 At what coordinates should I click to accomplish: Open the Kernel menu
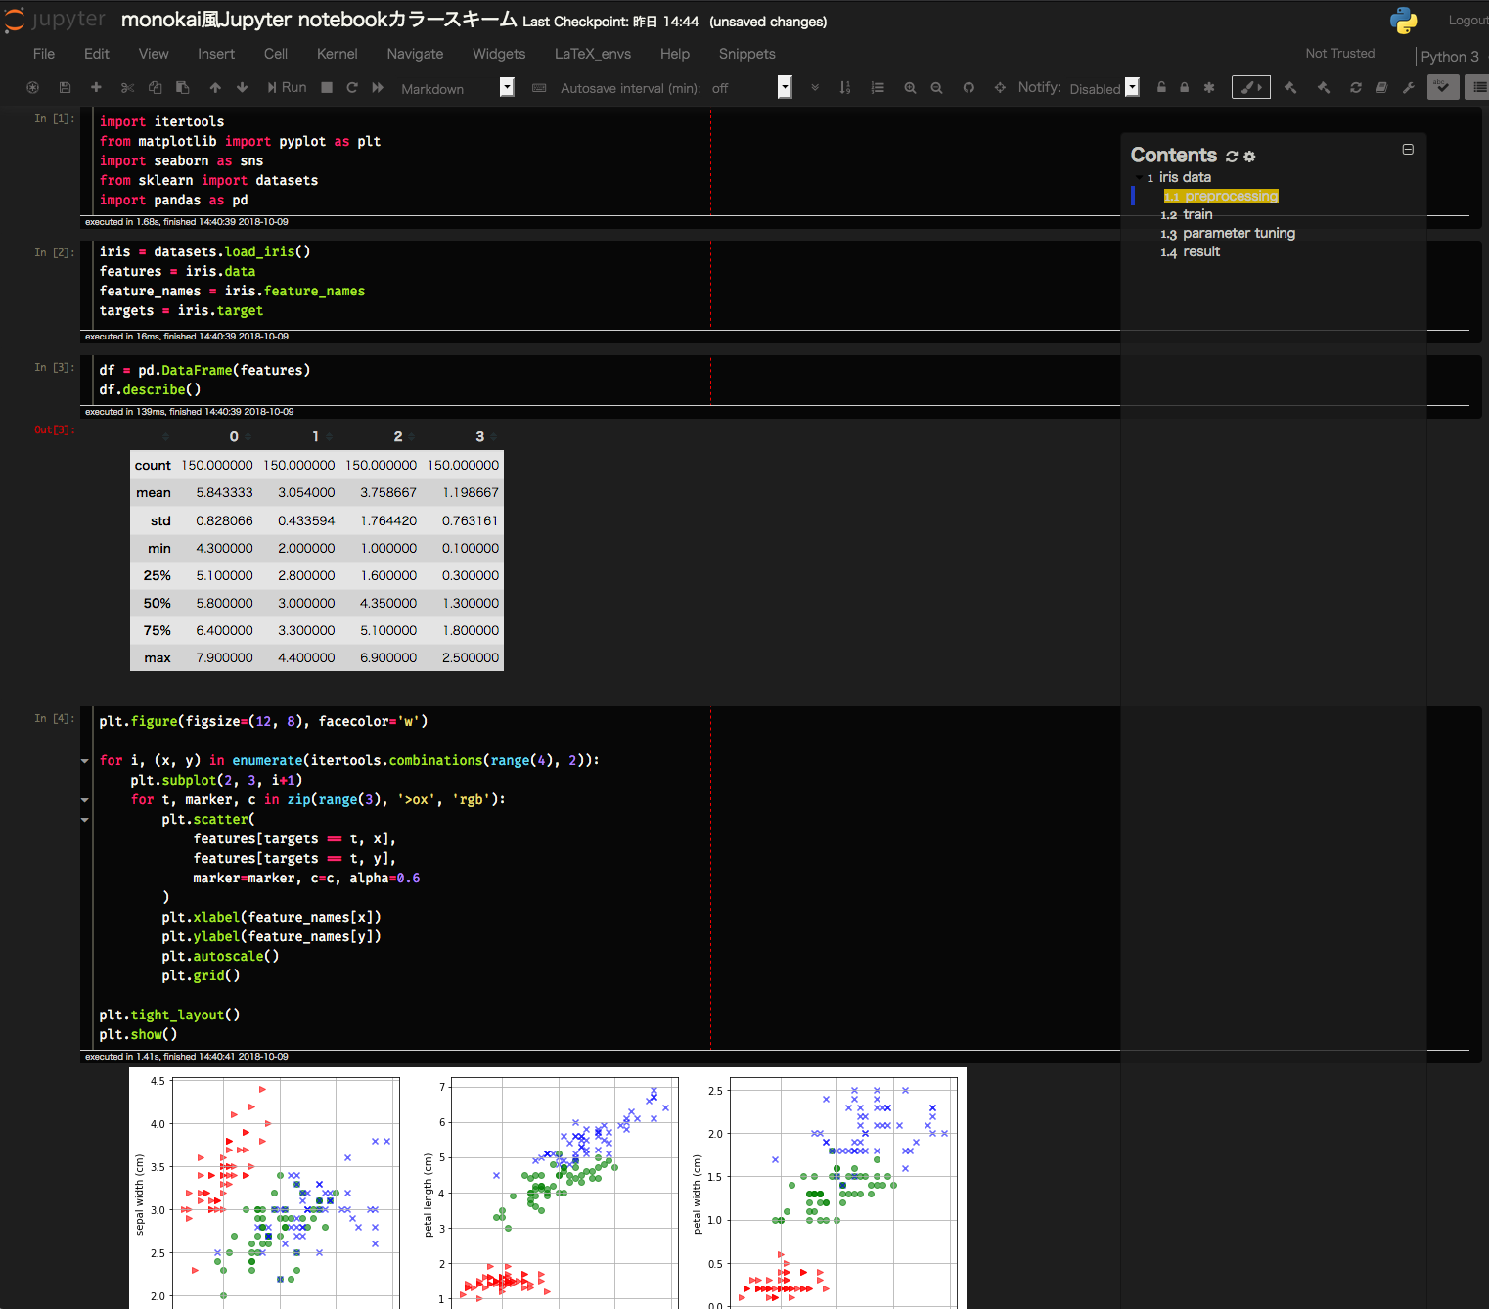pos(337,54)
